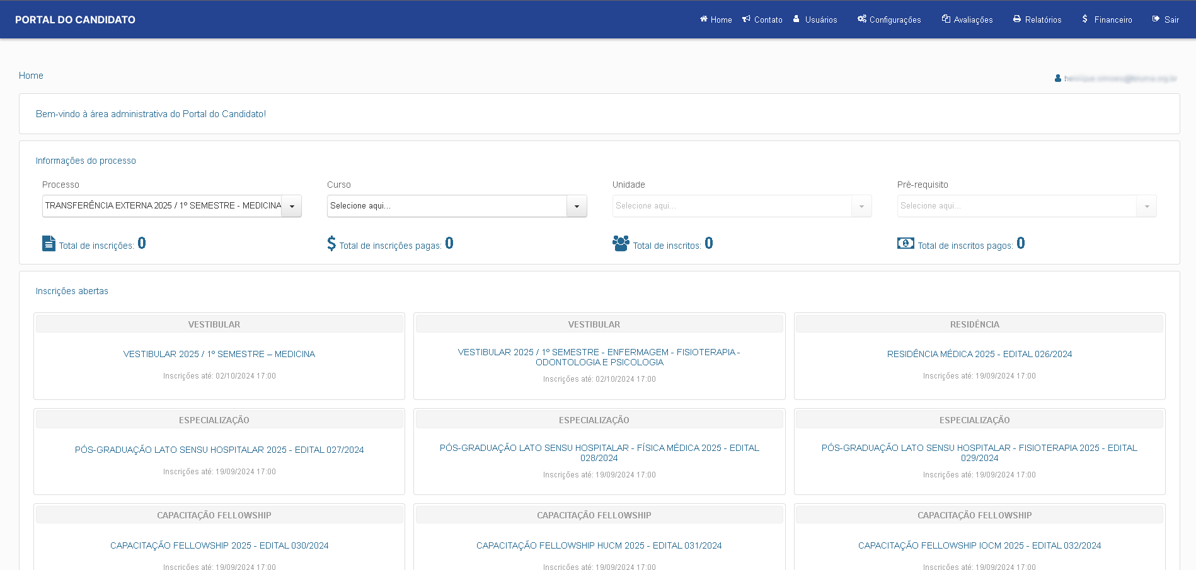Click the dollar icon beside inscrições pagas
The width and height of the screenshot is (1196, 570).
(x=331, y=243)
